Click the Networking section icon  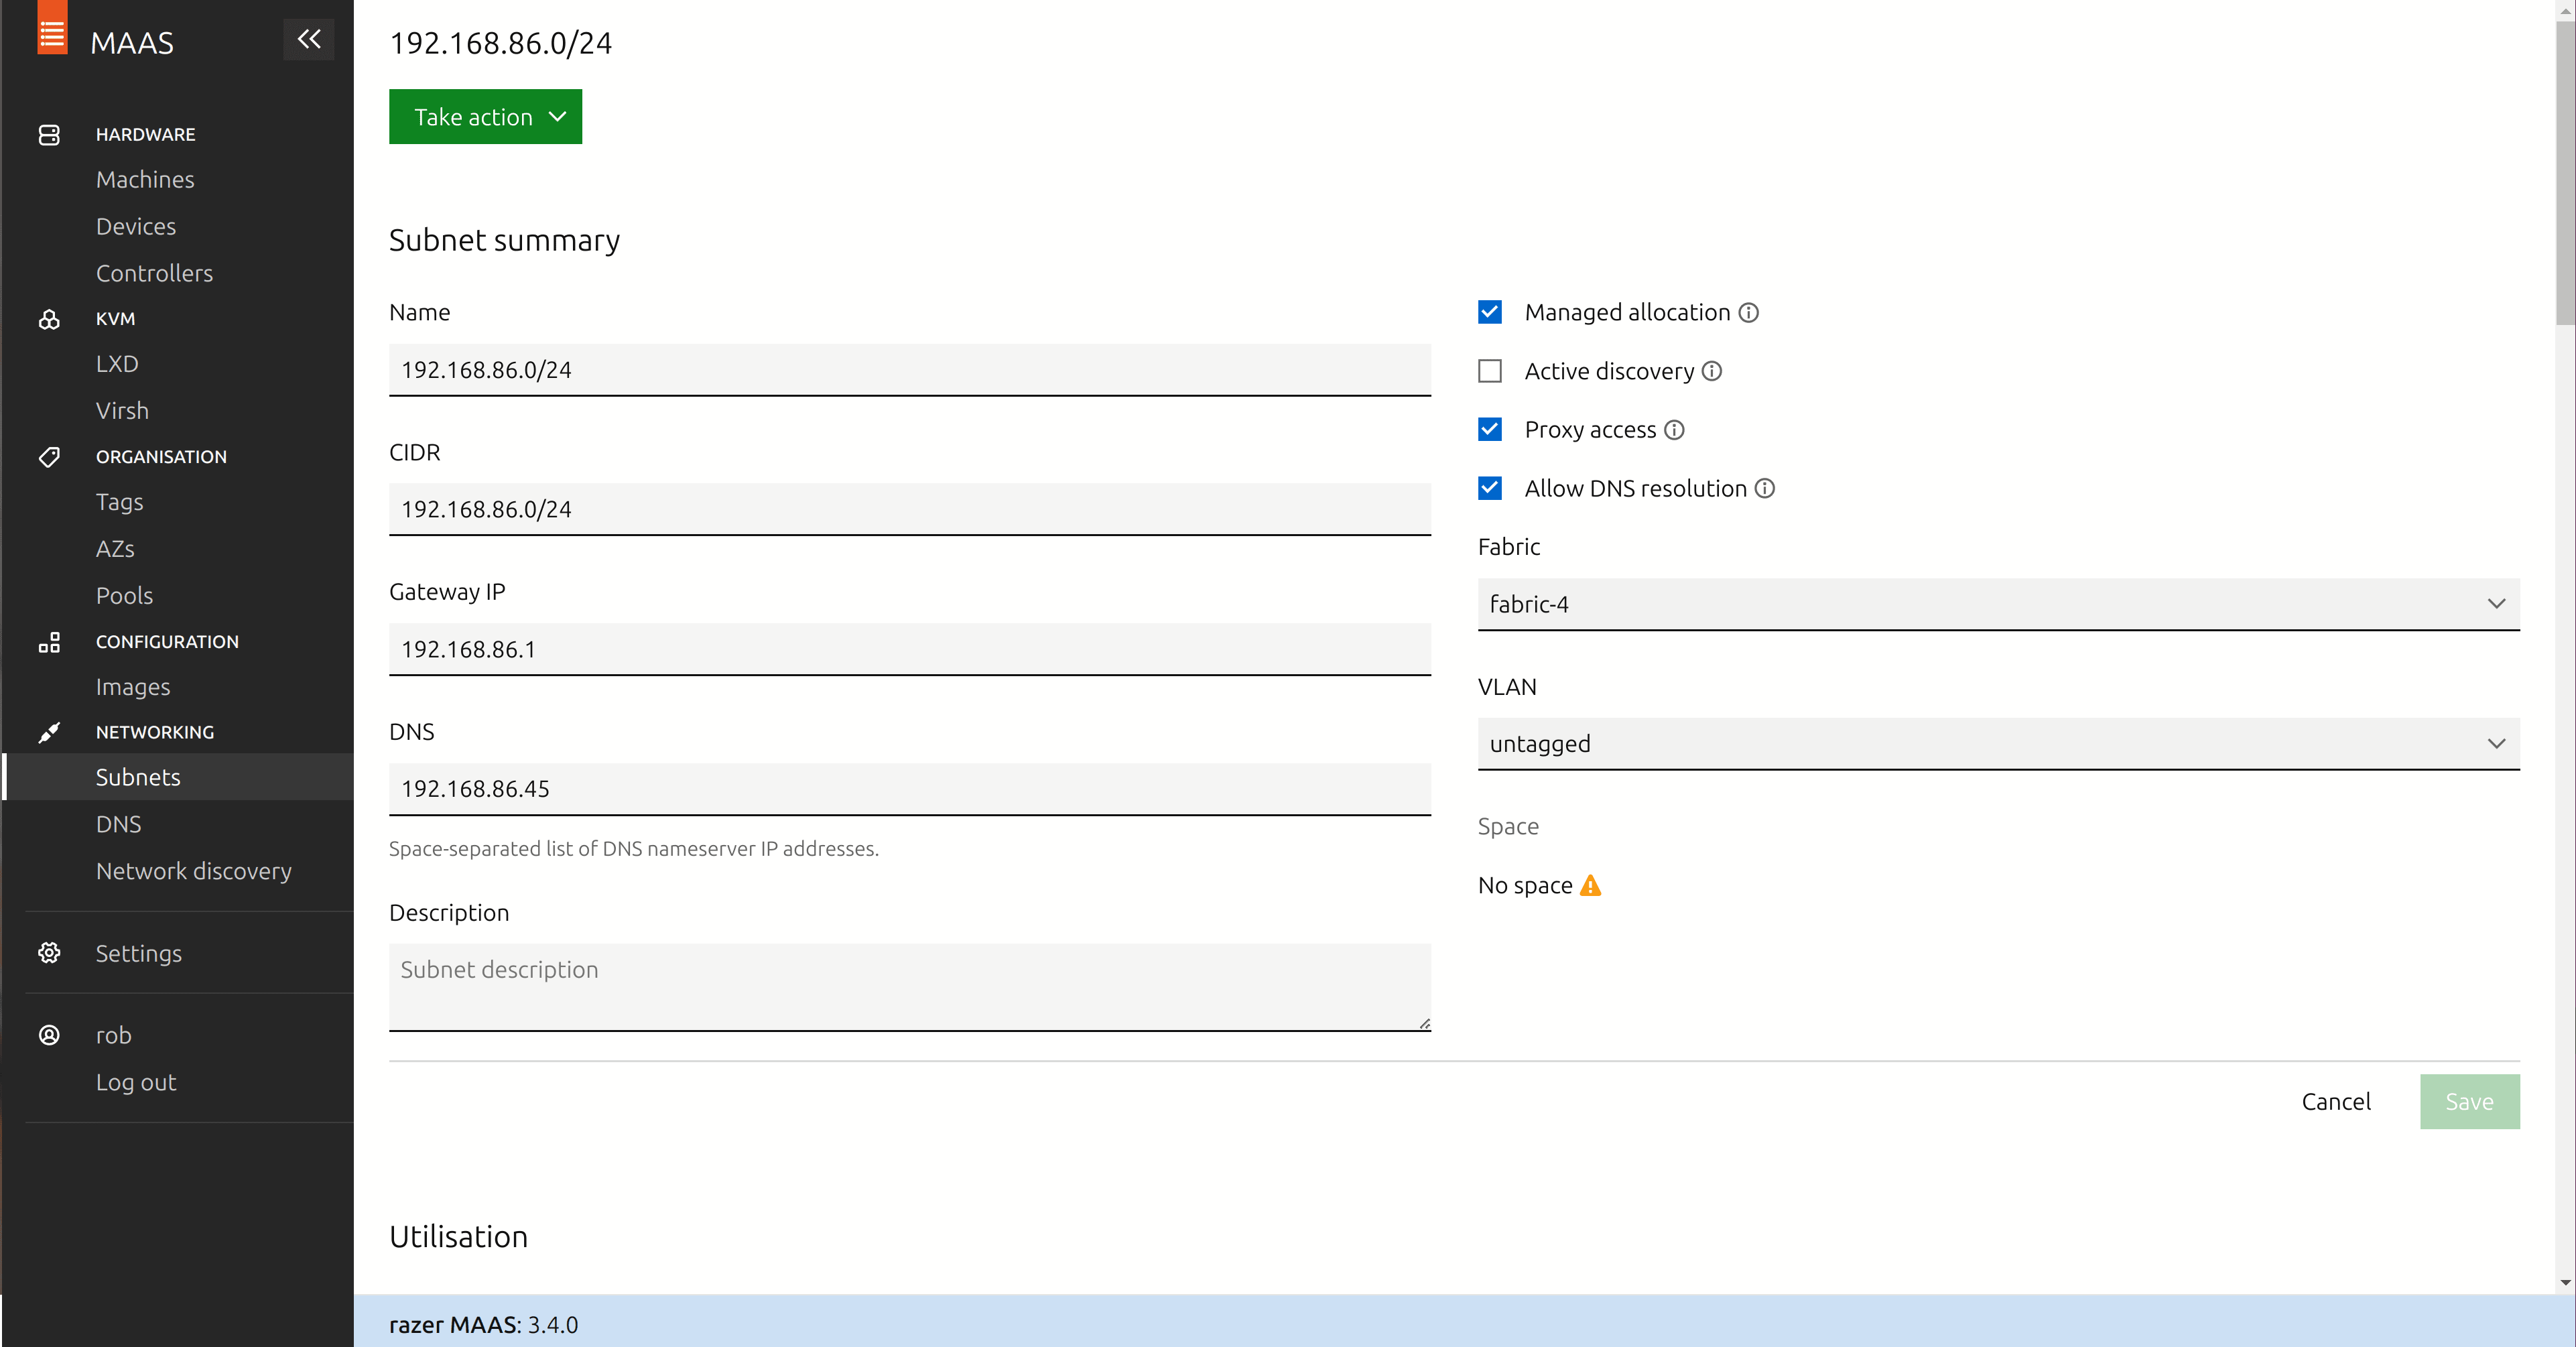[49, 732]
